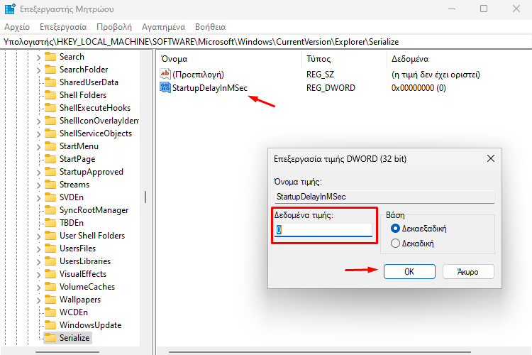Expand the Search key
Screen dimensions: 532x355
click(x=39, y=58)
